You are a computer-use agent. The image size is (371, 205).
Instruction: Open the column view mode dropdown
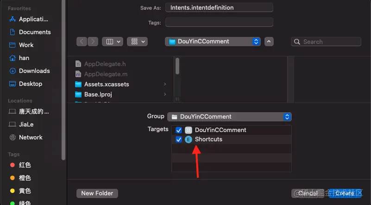pos(113,42)
